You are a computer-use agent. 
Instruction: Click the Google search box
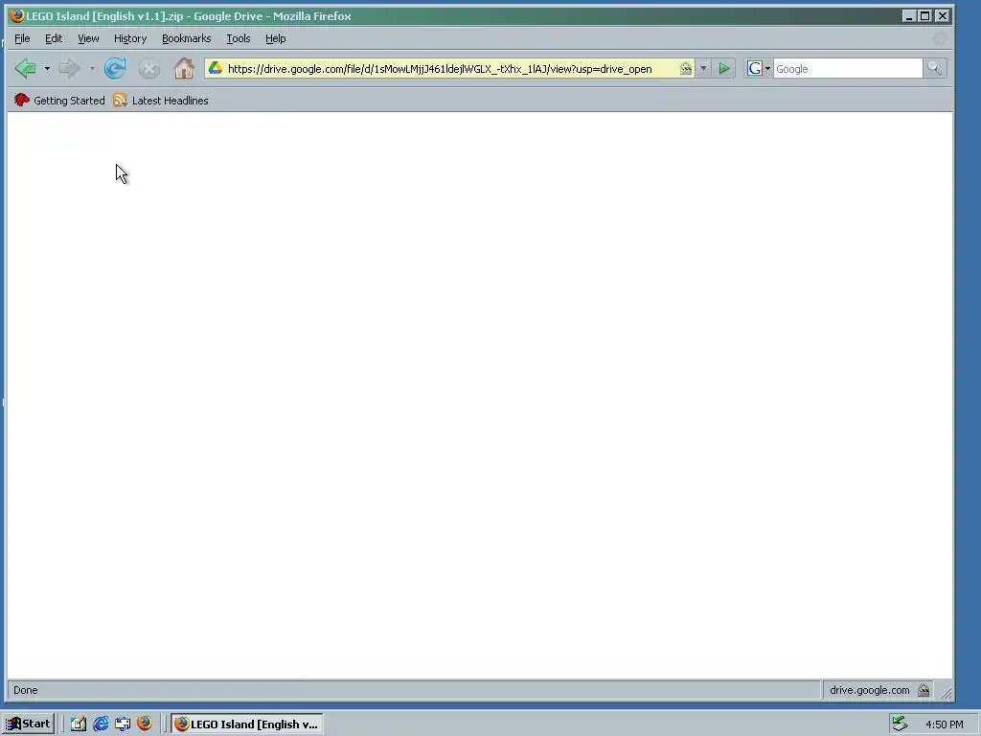click(848, 69)
